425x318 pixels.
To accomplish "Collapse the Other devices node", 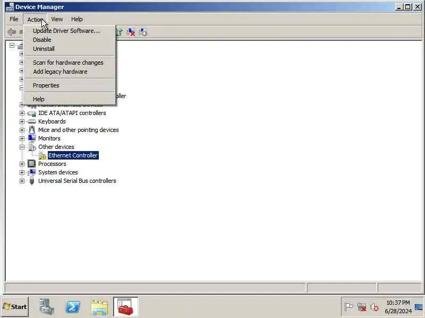I will [22, 147].
